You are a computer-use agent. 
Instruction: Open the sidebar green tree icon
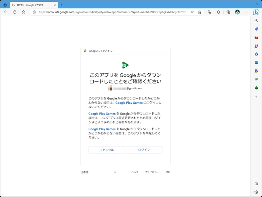pyautogui.click(x=256, y=88)
